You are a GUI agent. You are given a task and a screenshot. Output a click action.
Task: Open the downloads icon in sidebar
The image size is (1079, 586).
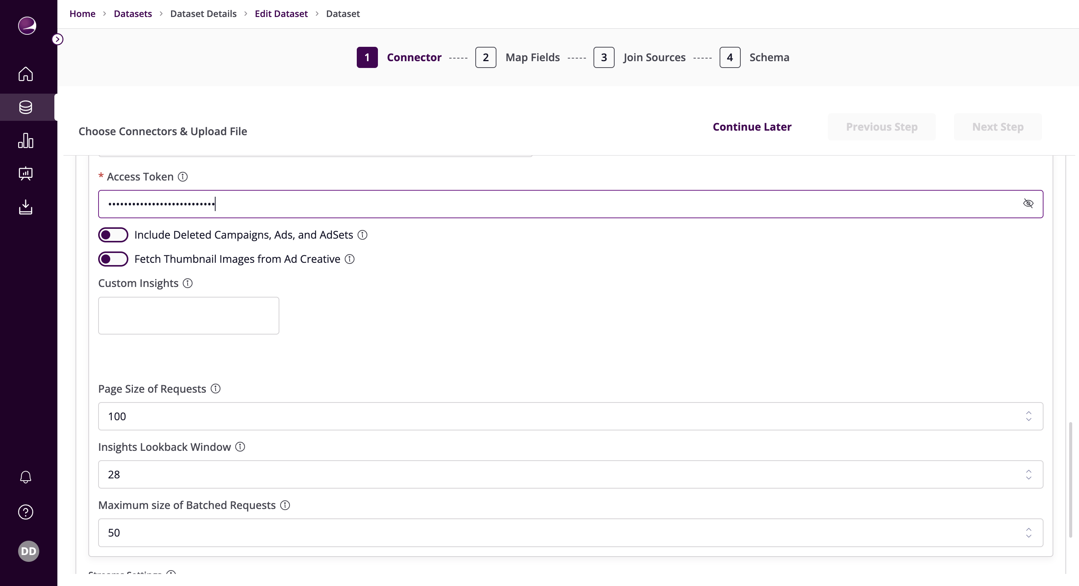(26, 207)
